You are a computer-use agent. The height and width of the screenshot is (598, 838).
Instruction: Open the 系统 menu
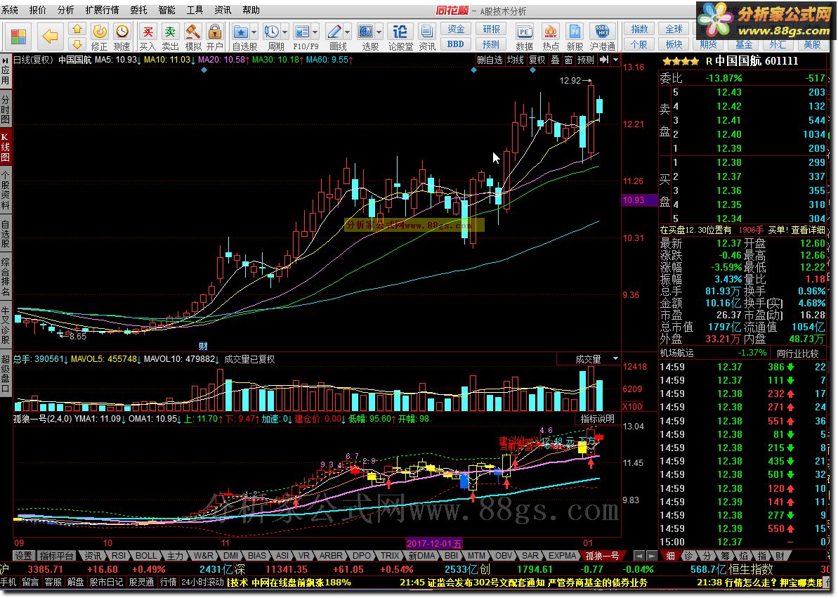pyautogui.click(x=10, y=10)
